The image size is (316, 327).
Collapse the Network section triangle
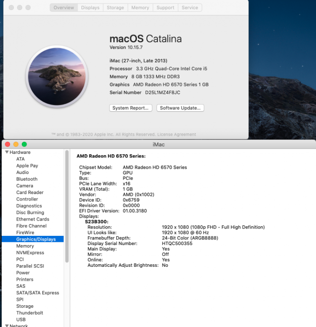pyautogui.click(x=7, y=326)
